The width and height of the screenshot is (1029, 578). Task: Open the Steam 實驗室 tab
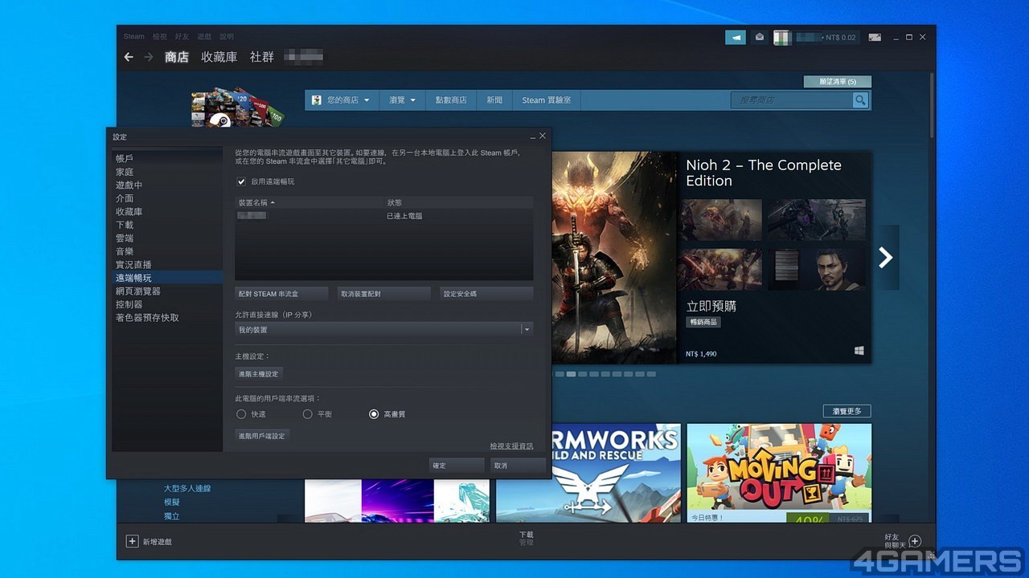547,100
